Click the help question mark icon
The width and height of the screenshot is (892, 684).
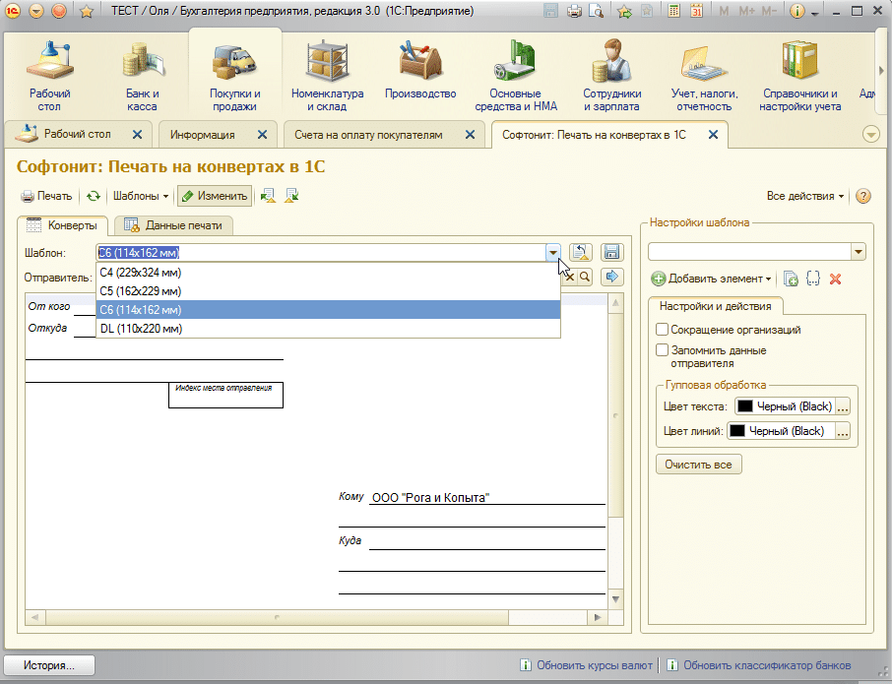point(863,196)
